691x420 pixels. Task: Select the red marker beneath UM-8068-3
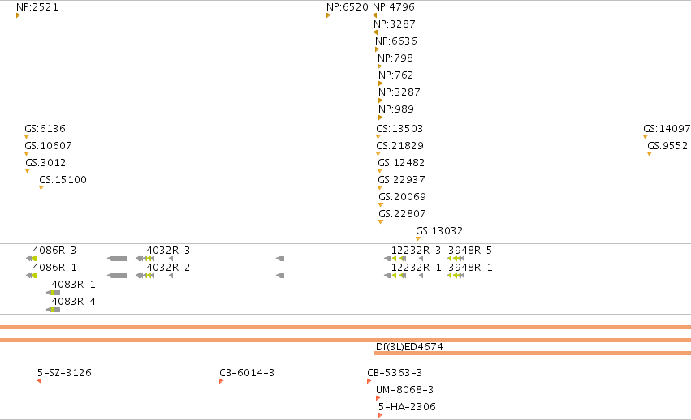coord(378,398)
